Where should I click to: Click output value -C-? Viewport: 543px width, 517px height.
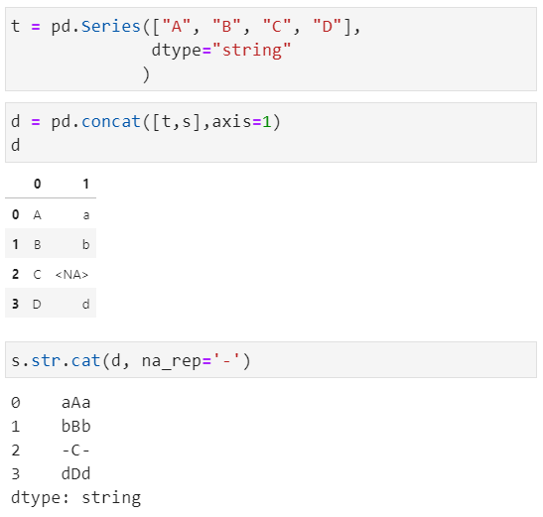tap(76, 451)
